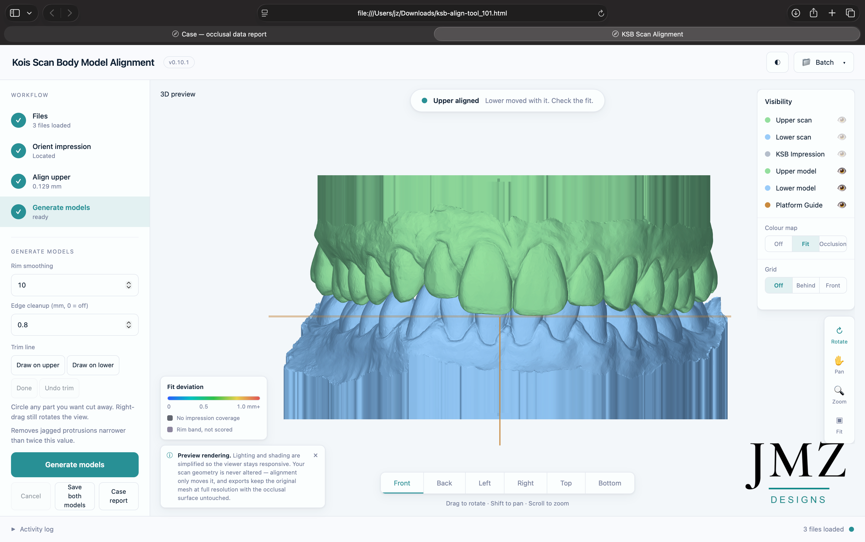Click the Upper scan green colour dot
This screenshot has width=865, height=542.
pos(768,120)
